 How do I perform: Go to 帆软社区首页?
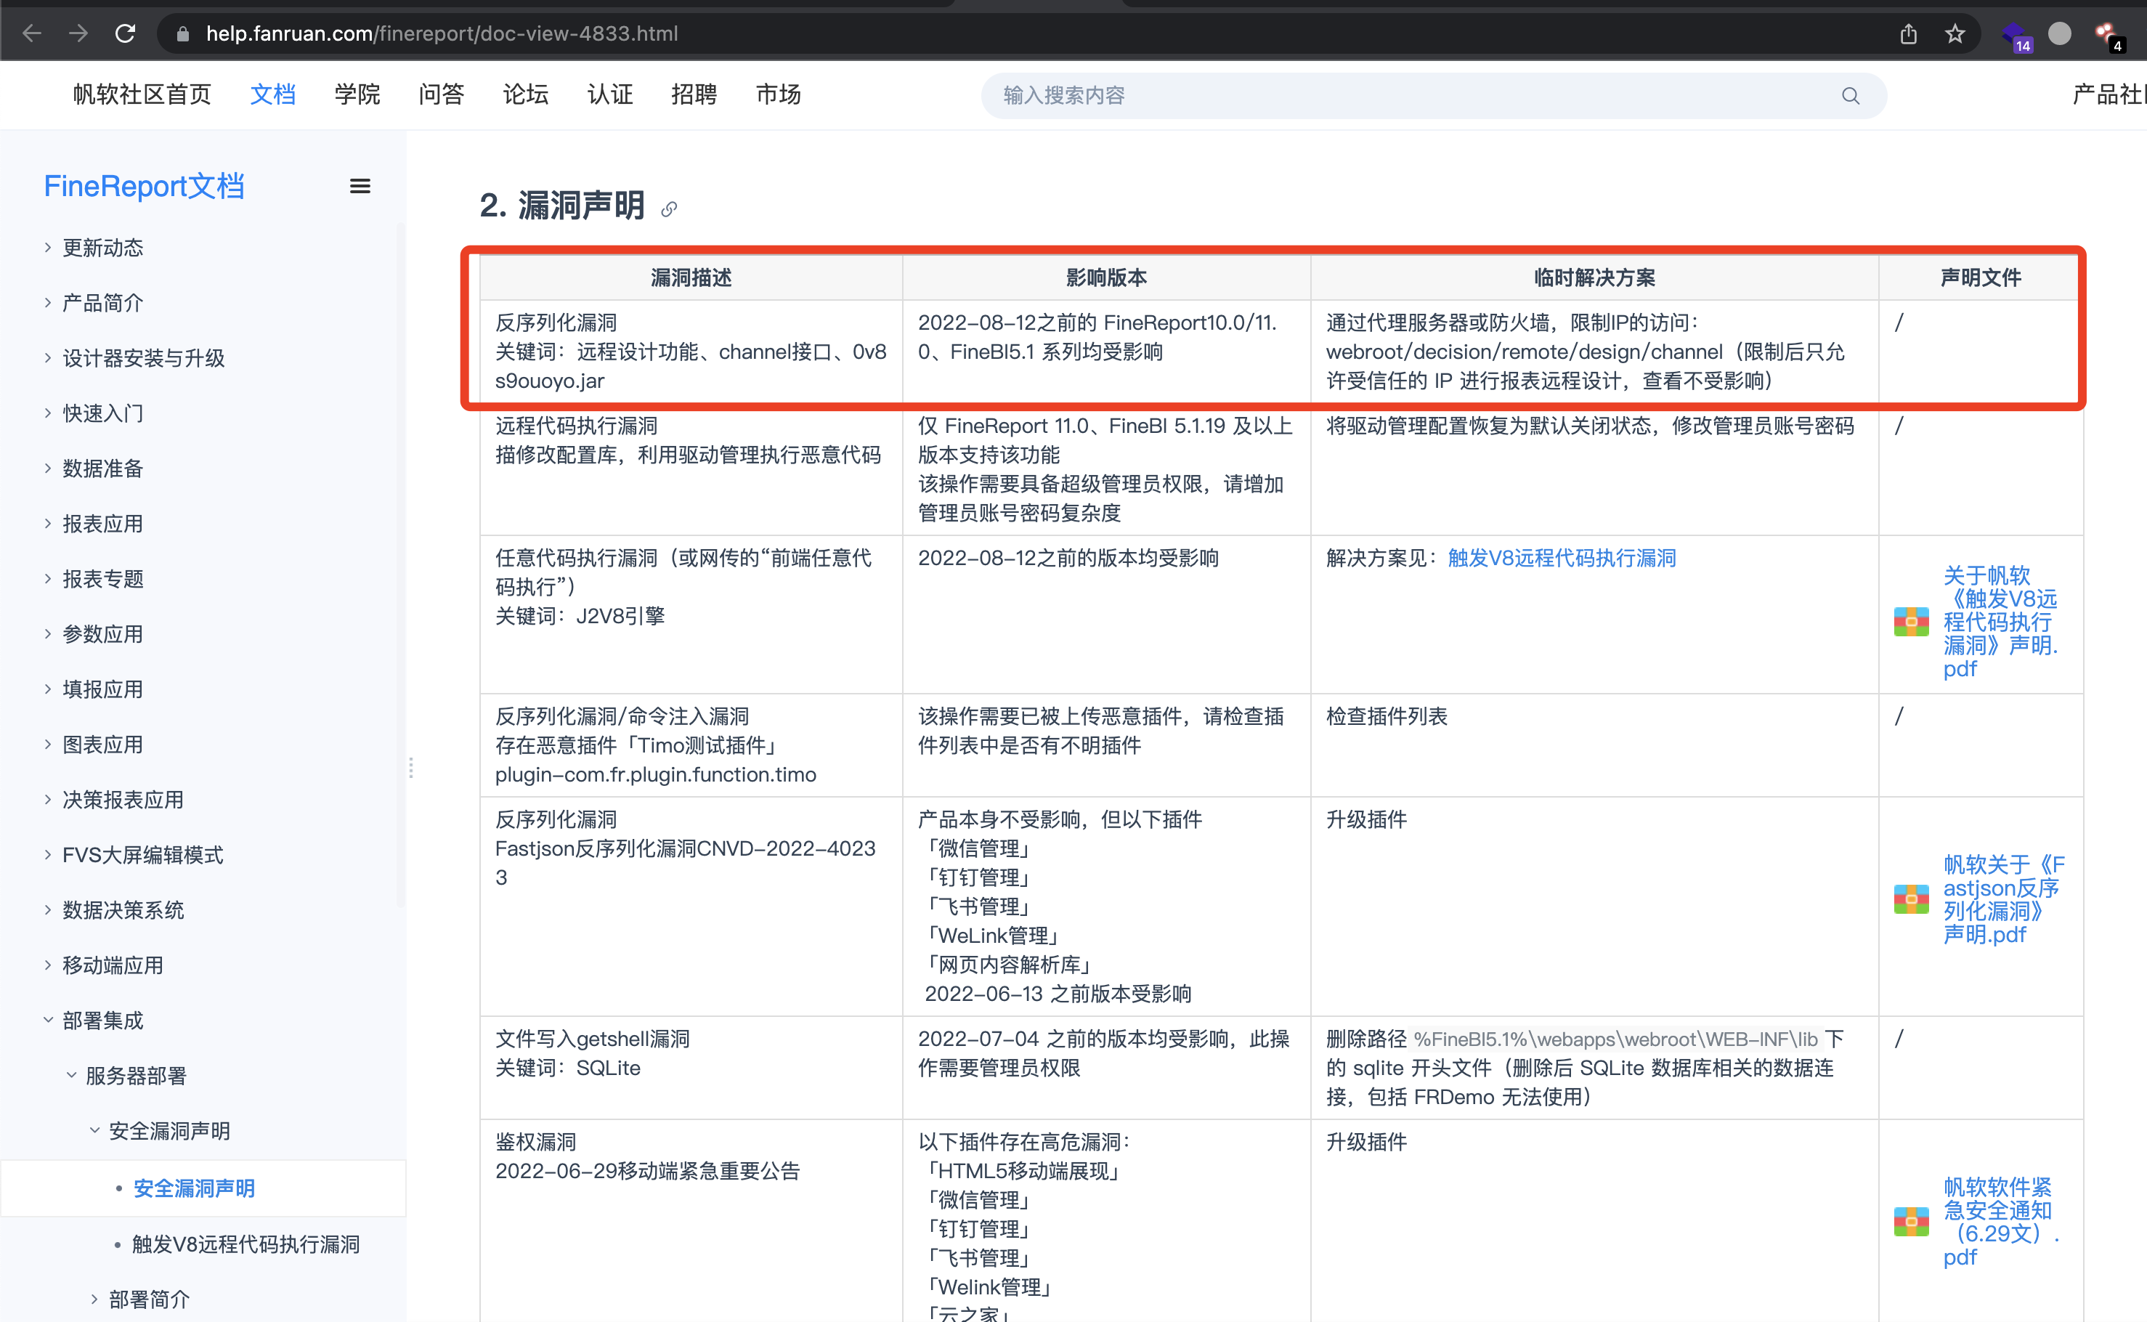point(142,94)
